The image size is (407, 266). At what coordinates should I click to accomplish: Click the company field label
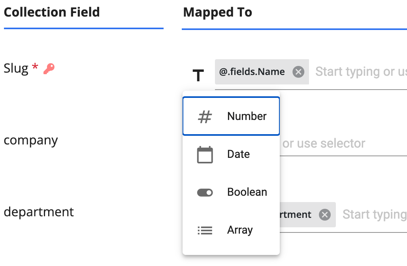pos(31,141)
